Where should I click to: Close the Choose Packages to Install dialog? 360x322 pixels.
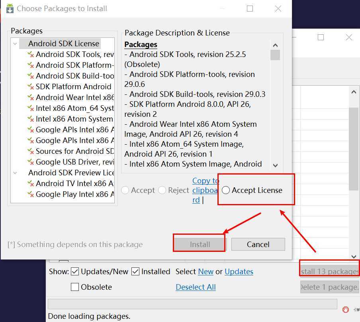pyautogui.click(x=278, y=9)
